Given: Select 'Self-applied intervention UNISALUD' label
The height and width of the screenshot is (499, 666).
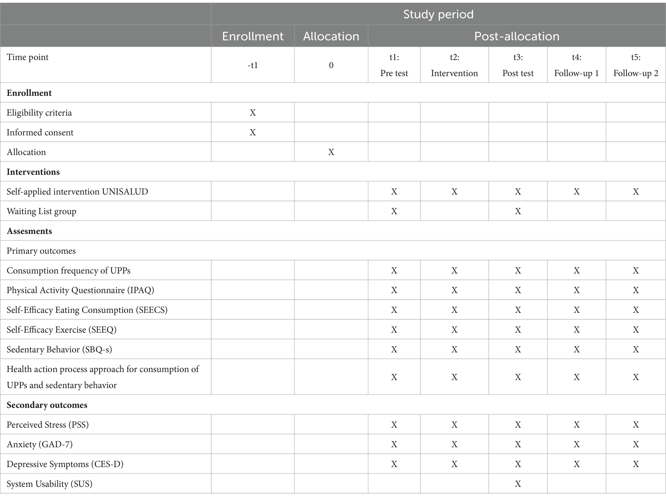Looking at the screenshot, I should 78,192.
